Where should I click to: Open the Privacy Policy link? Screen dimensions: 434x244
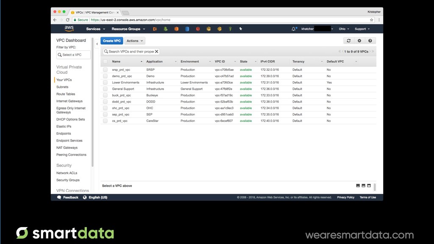(345, 197)
